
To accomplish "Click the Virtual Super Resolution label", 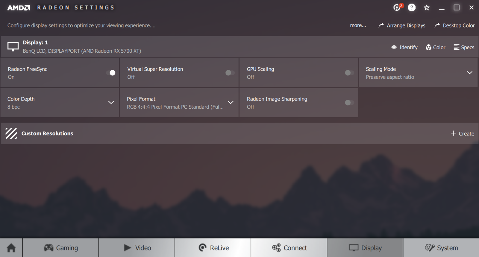I will pos(155,69).
